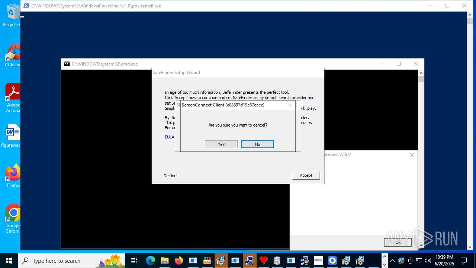Maximize the PowerShell window
Viewport: 476px width, 268px height.
pyautogui.click(x=447, y=6)
